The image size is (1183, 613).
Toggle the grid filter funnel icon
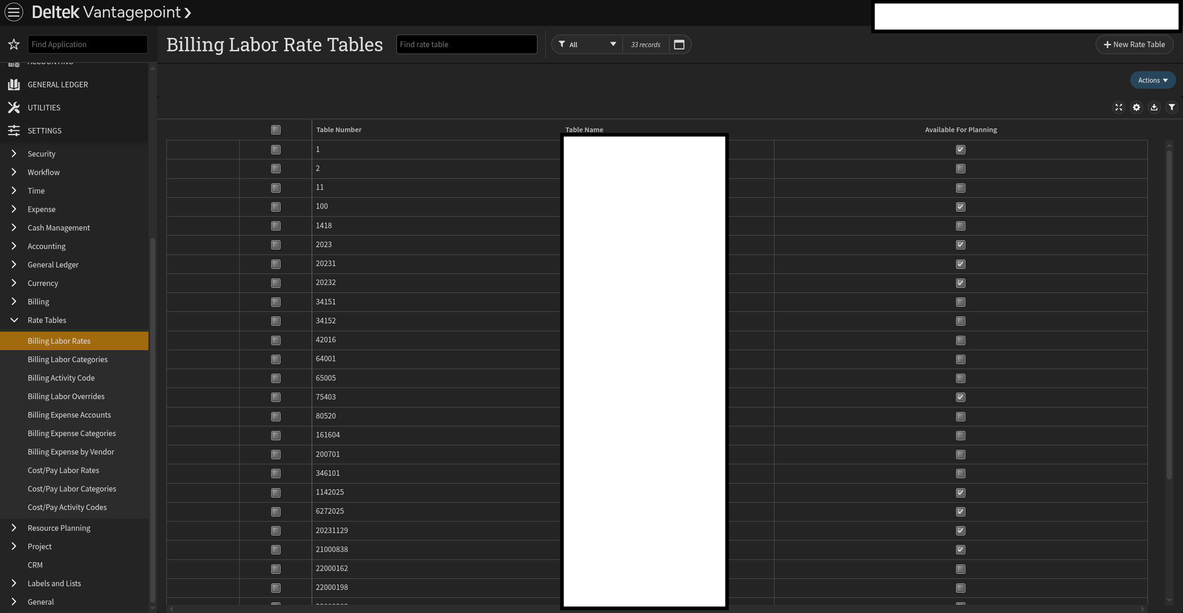coord(1171,108)
